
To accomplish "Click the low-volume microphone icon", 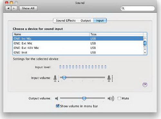I will 55,78.
